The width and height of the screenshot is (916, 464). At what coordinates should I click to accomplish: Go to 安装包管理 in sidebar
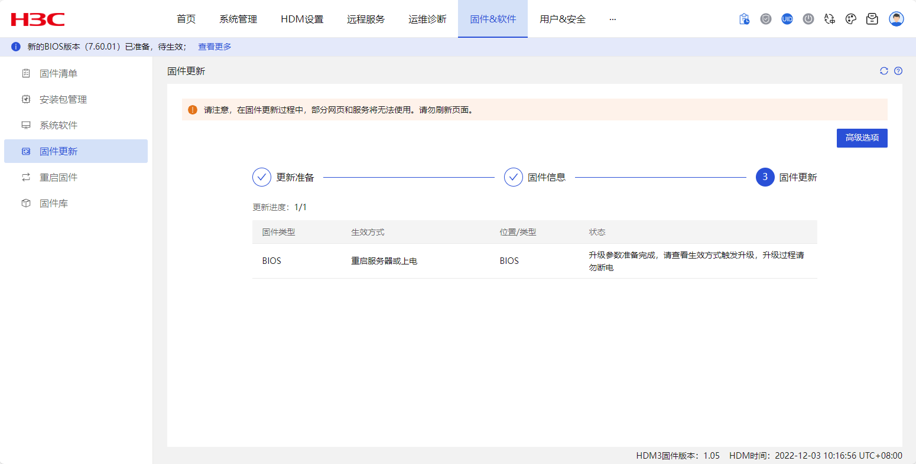pos(76,99)
